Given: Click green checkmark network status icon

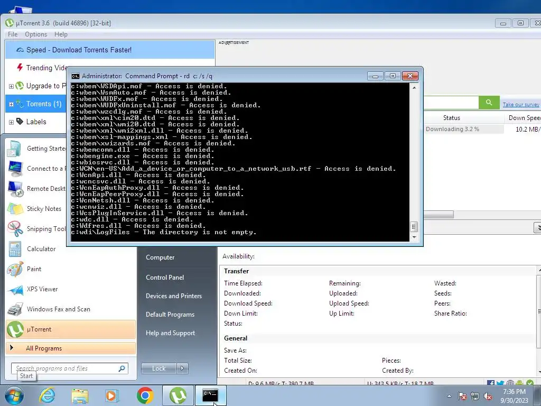Looking at the screenshot, I should (x=530, y=383).
